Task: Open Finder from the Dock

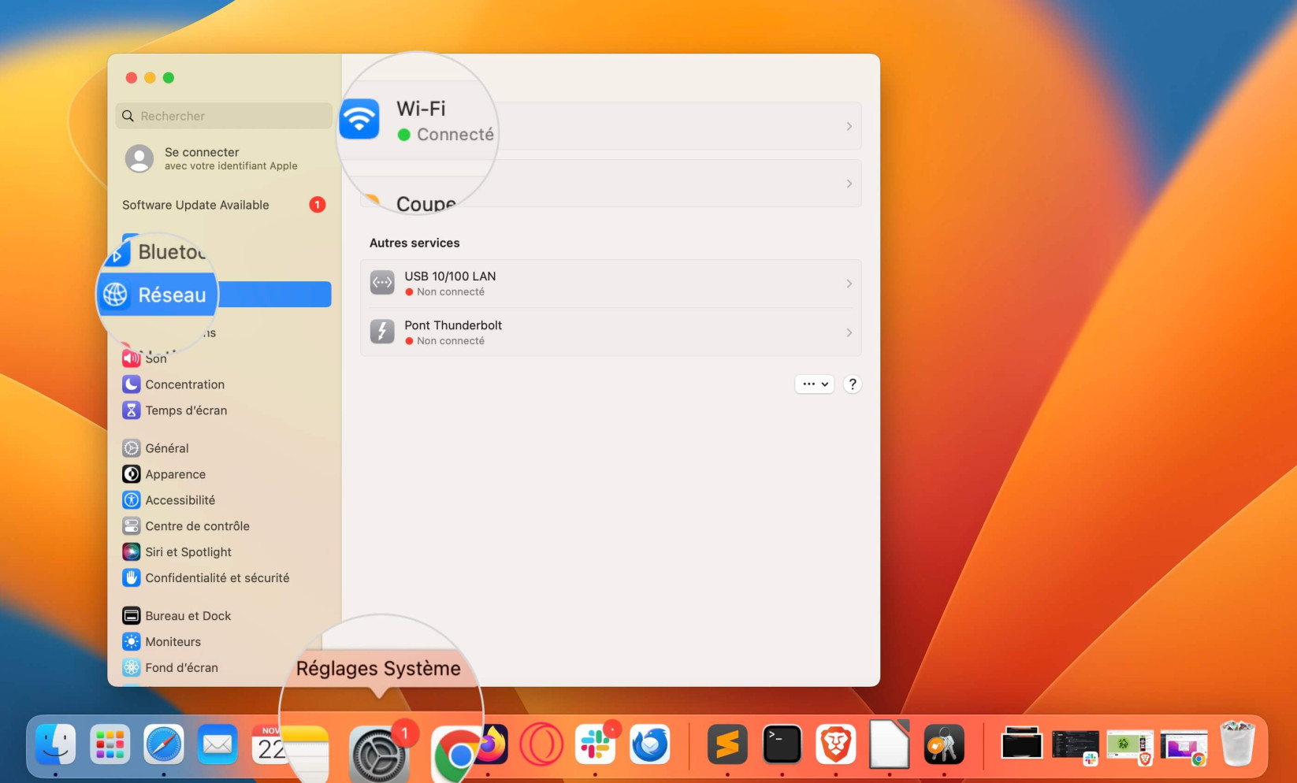Action: 55,744
